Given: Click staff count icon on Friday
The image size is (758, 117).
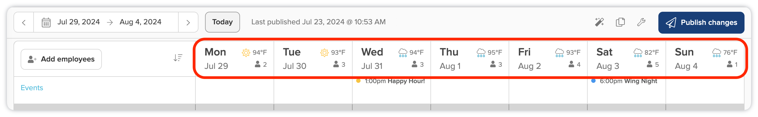Looking at the screenshot, I should [571, 64].
